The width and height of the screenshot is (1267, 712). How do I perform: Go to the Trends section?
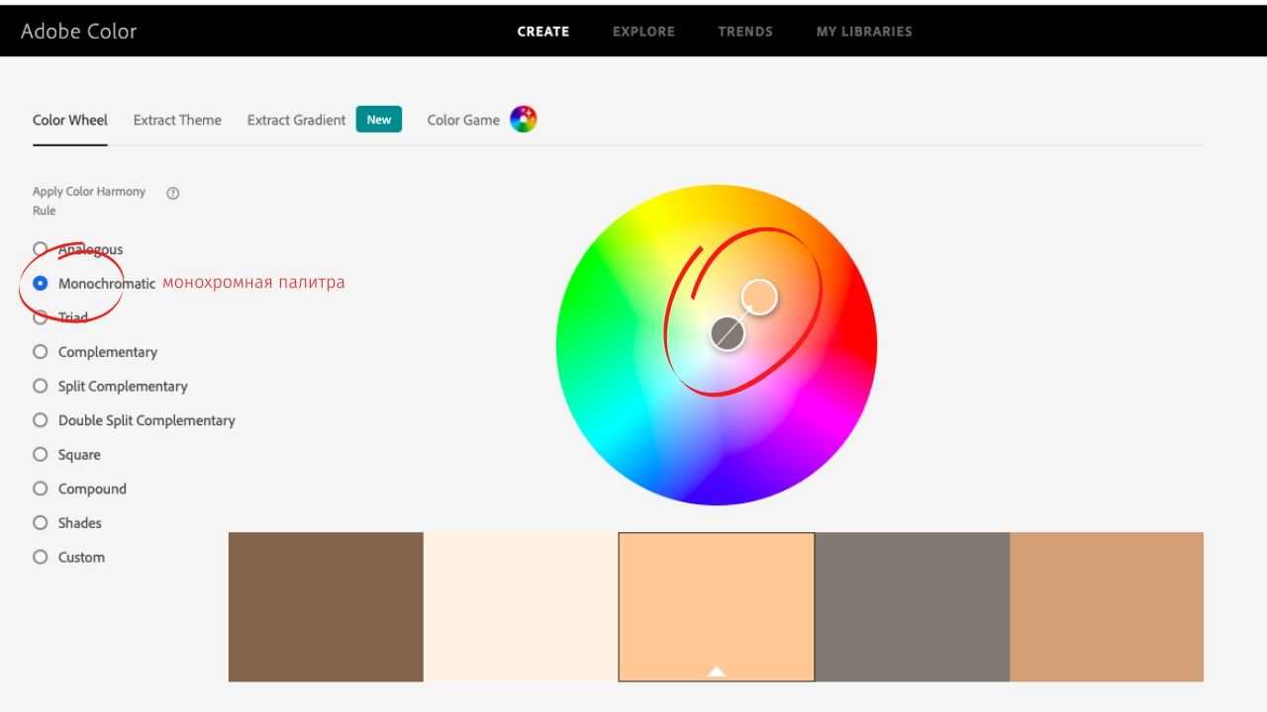point(745,32)
